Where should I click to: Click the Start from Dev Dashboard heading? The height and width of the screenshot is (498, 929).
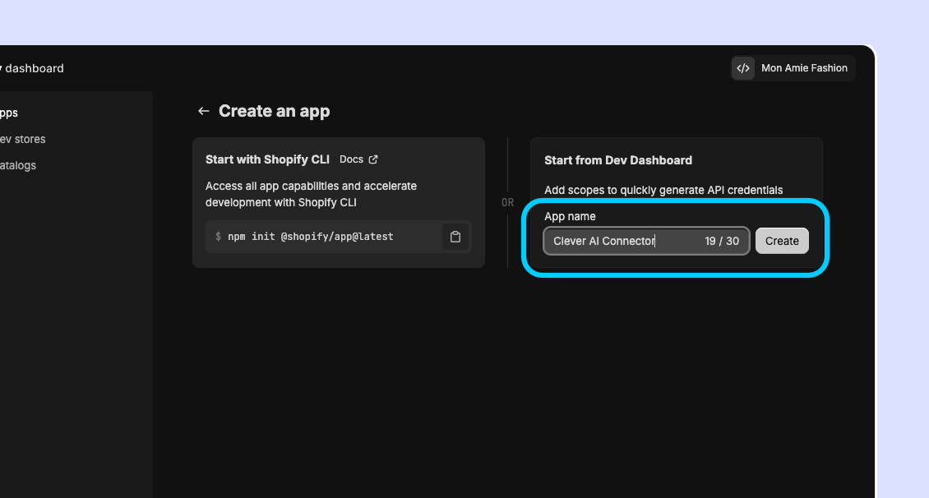coord(618,160)
